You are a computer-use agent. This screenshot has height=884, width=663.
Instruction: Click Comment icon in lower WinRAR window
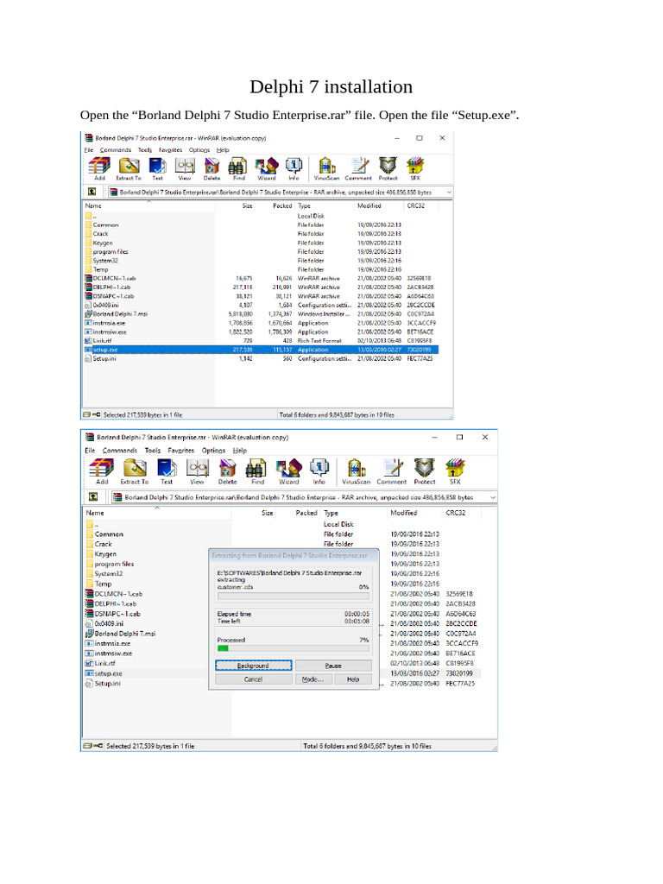pyautogui.click(x=392, y=471)
